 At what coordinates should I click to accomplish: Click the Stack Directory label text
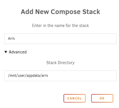coord(60,63)
